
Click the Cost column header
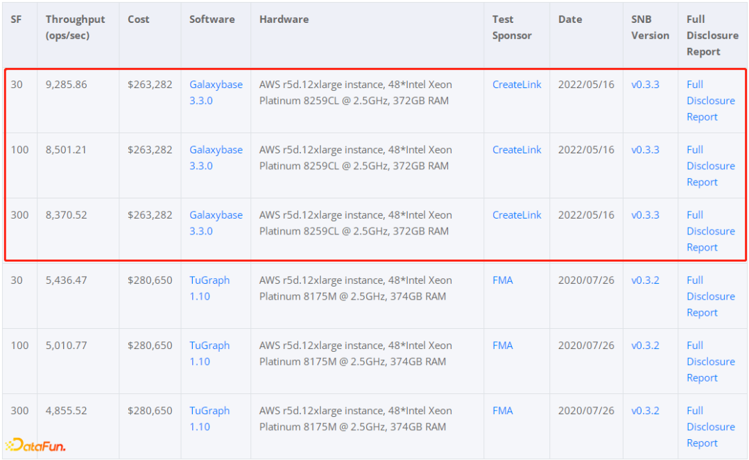tap(139, 19)
